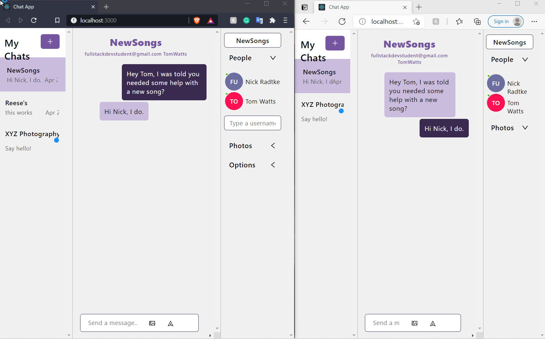Collapse People section in Brave window
The width and height of the screenshot is (545, 339).
click(x=273, y=58)
